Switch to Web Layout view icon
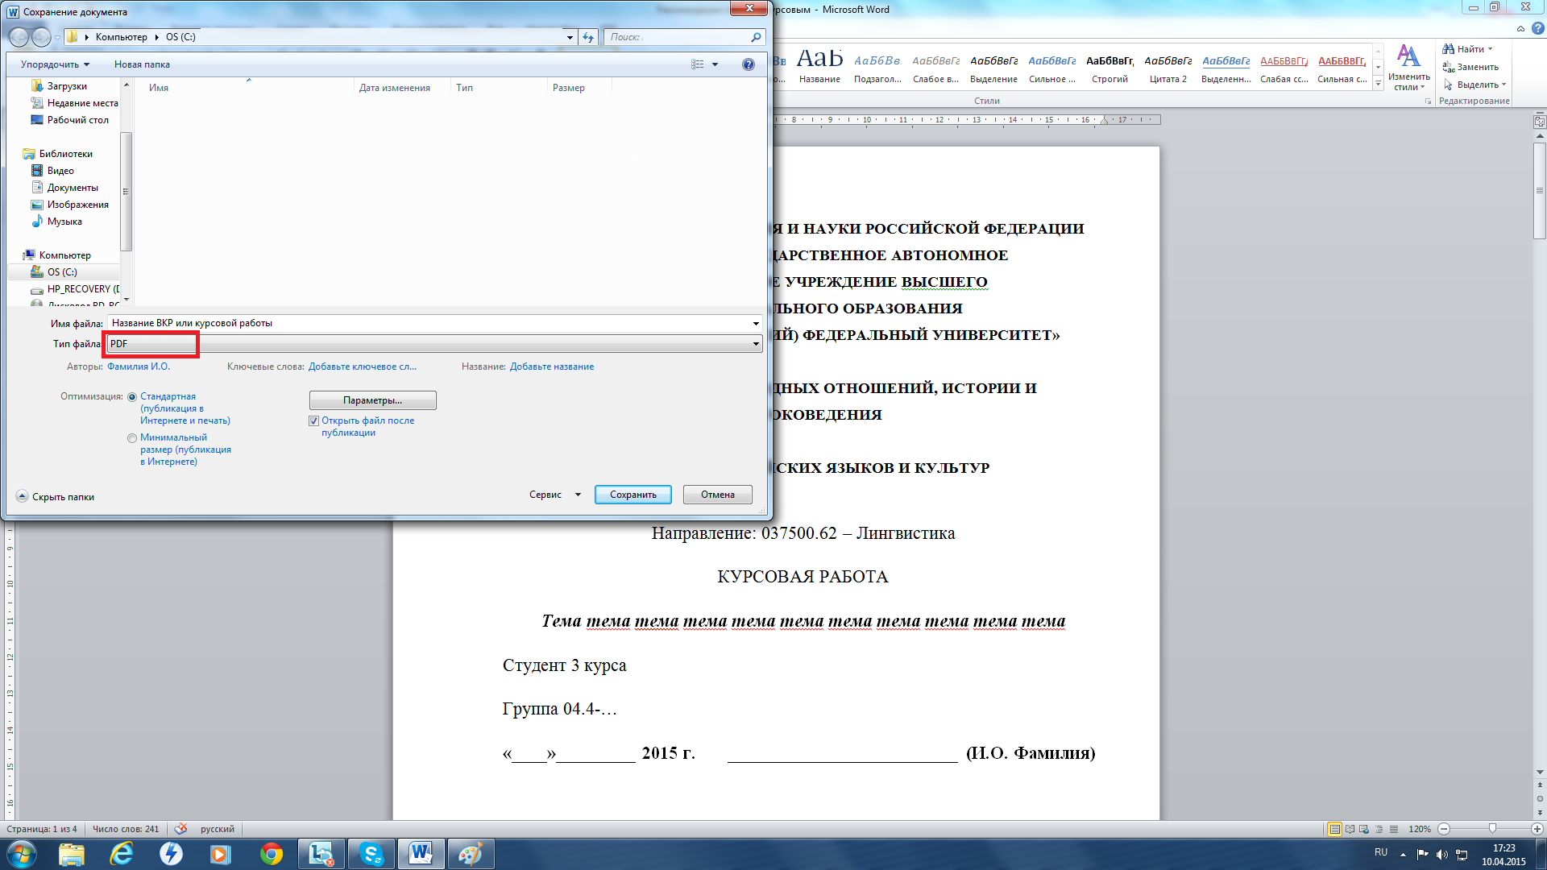Image resolution: width=1547 pixels, height=870 pixels. 1364,829
